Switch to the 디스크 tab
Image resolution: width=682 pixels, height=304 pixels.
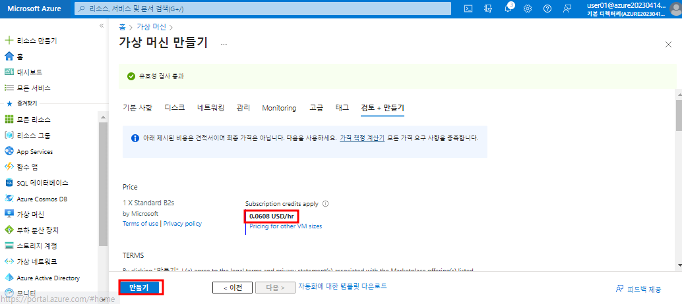click(x=175, y=108)
